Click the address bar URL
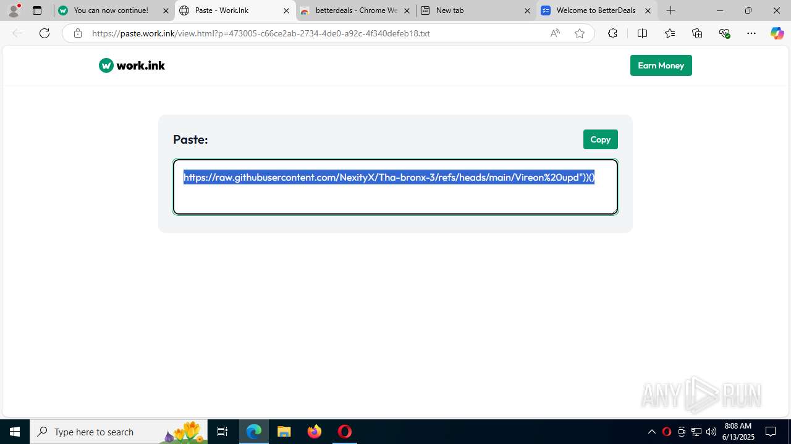The image size is (791, 444). tap(261, 33)
